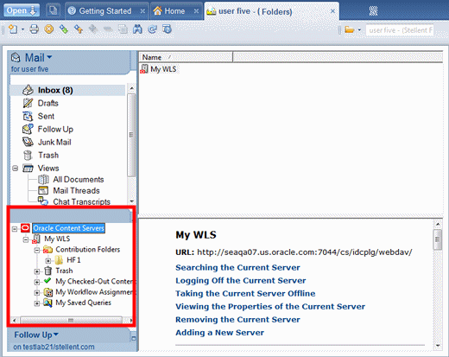Click the Drafts folder icon
Screen dimensions: 449x357
click(28, 103)
